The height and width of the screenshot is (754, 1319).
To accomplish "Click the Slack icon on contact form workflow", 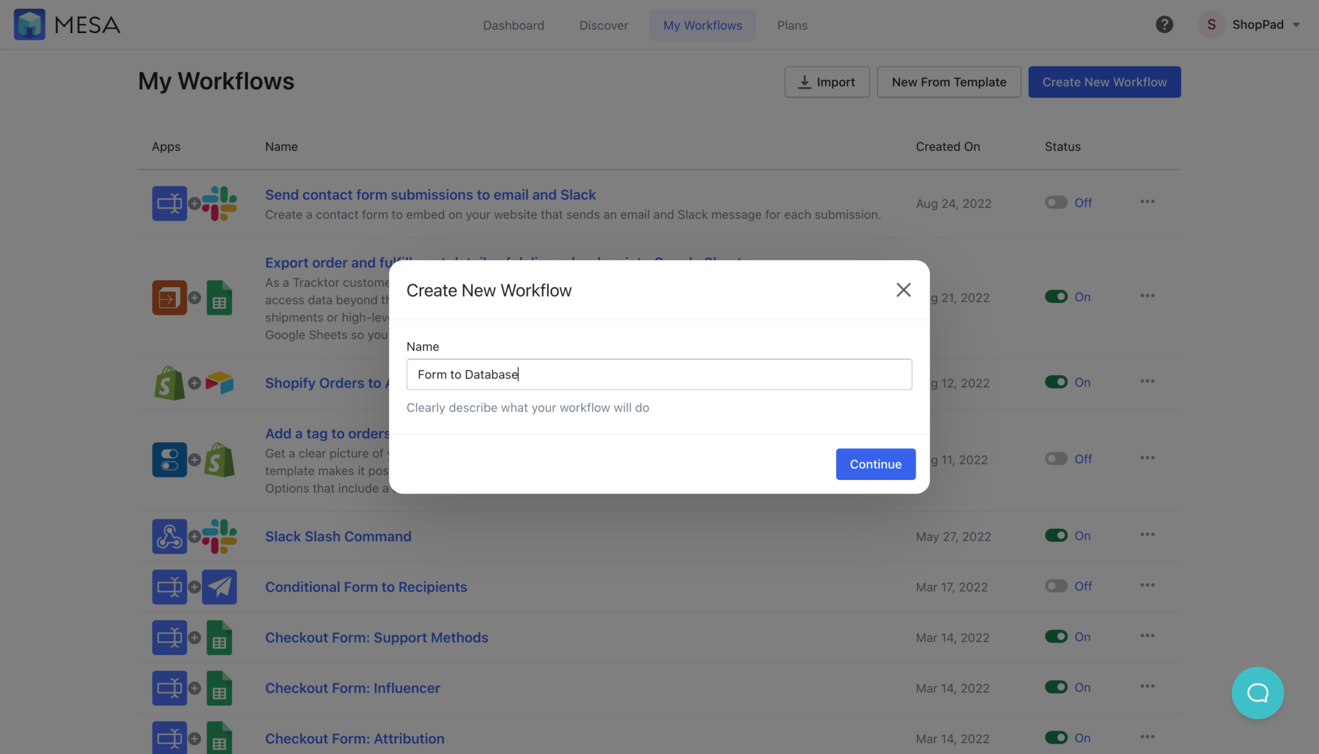I will pyautogui.click(x=219, y=203).
